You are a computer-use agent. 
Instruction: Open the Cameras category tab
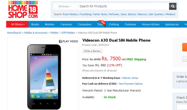(x=66, y=24)
